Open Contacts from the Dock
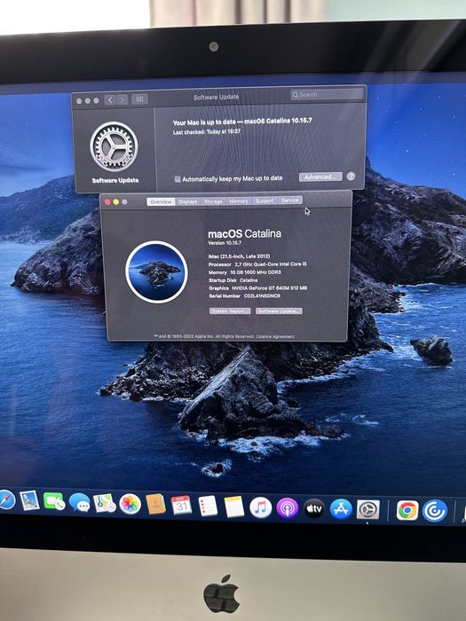Viewport: 466px width, 621px height. coord(155,504)
